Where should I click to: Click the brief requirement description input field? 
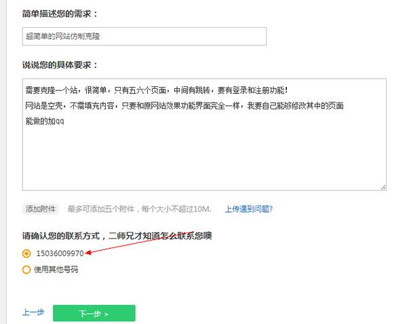click(144, 37)
